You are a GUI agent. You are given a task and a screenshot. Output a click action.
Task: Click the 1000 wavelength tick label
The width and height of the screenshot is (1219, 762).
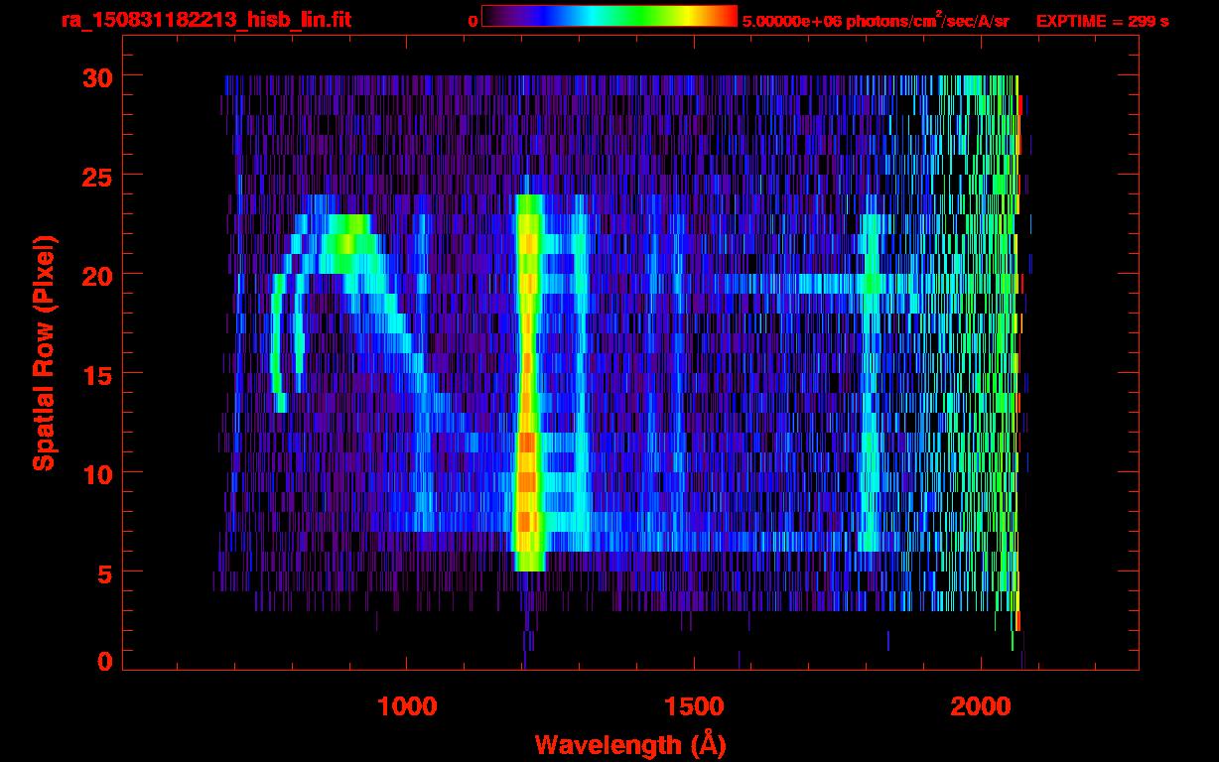[407, 705]
